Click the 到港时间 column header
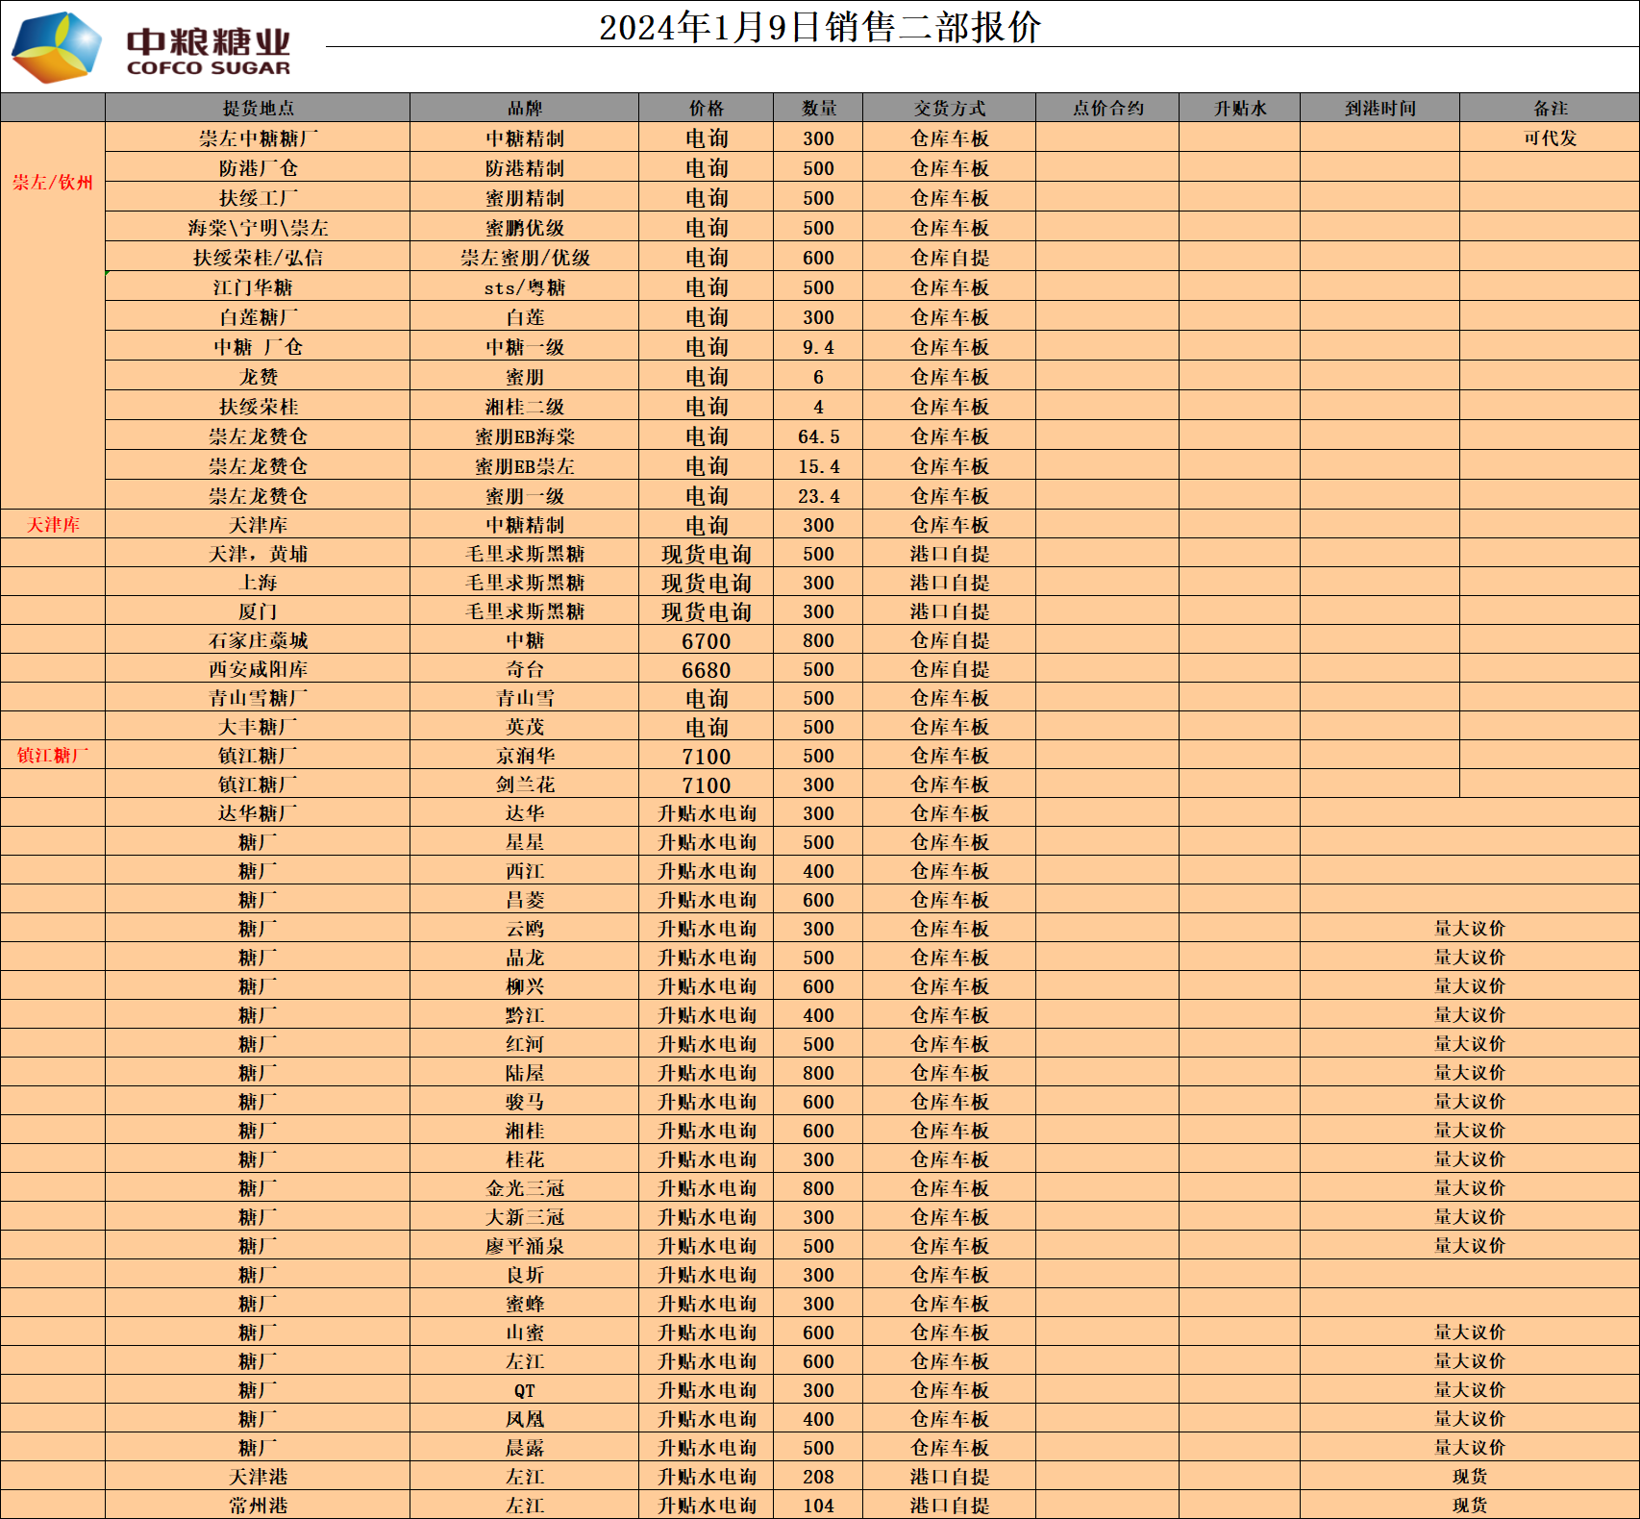 click(x=1379, y=109)
